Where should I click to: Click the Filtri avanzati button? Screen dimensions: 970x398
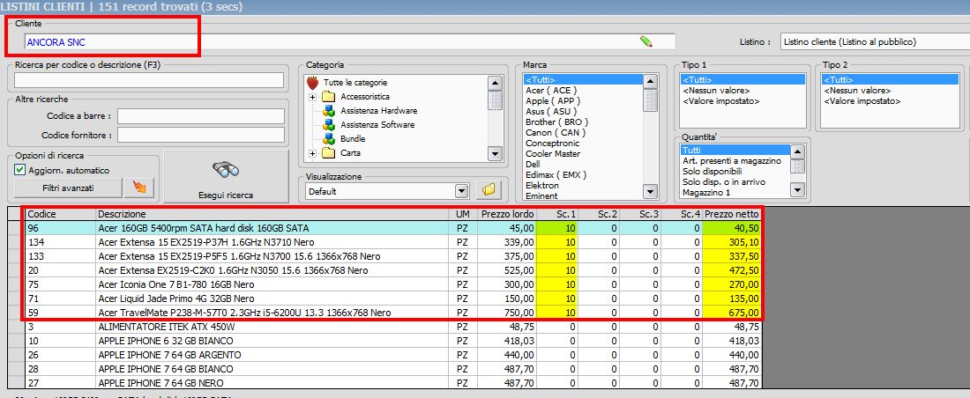(x=68, y=188)
